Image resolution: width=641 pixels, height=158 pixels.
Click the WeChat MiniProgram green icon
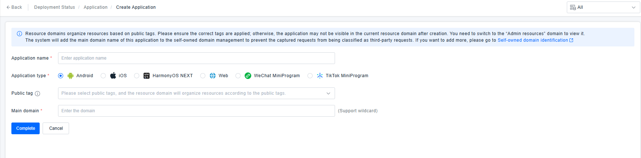point(248,76)
